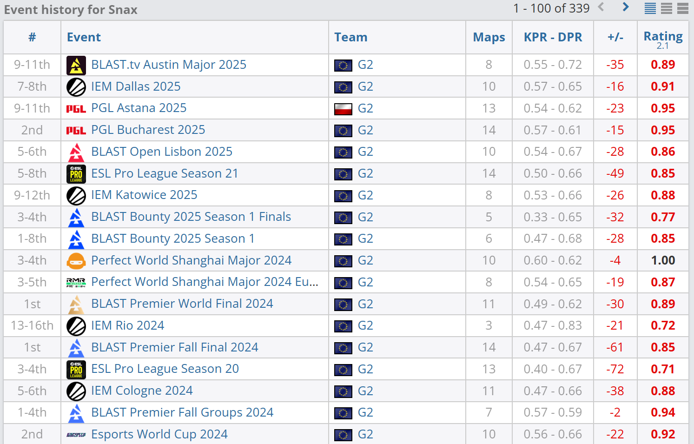The width and height of the screenshot is (694, 444).
Task: Click ESL Pro League Season 21 logo
Action: 76,174
